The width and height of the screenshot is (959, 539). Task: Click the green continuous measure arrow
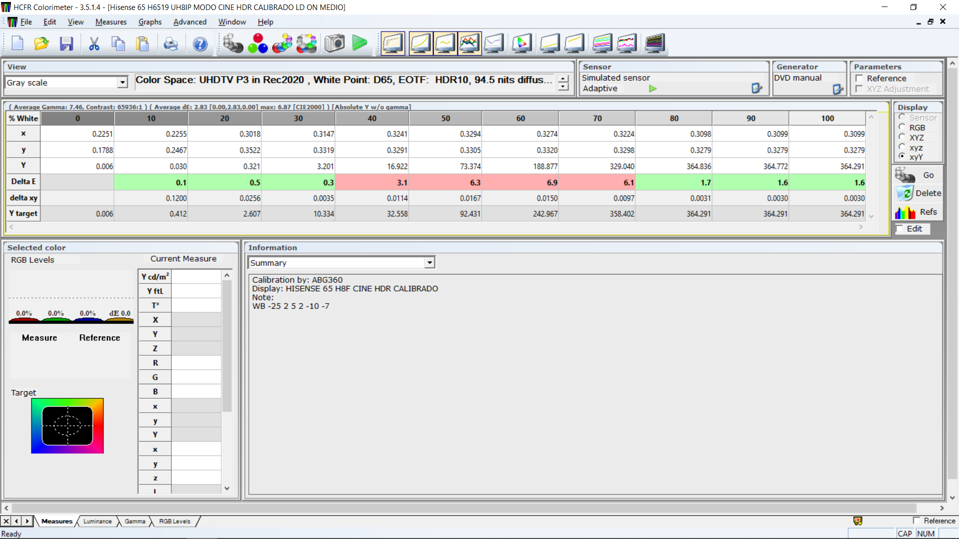click(359, 43)
